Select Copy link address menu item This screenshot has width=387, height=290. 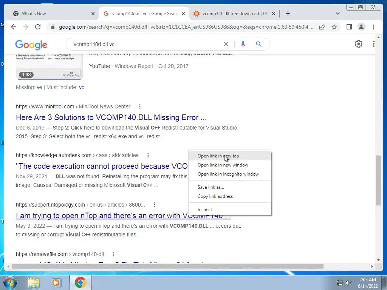coord(230,196)
